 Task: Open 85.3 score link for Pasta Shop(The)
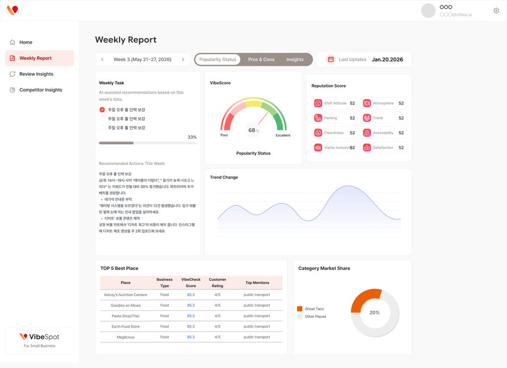191,316
